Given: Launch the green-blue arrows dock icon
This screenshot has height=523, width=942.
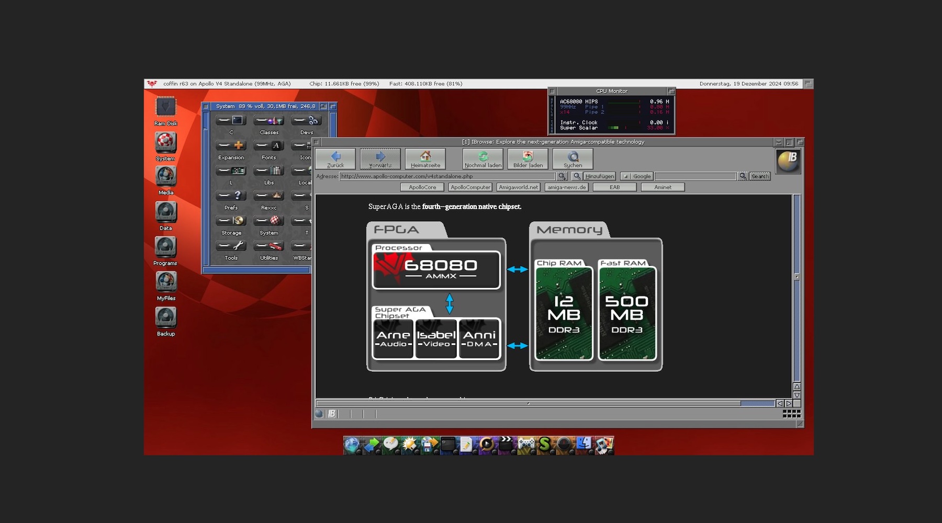Looking at the screenshot, I should pos(372,445).
